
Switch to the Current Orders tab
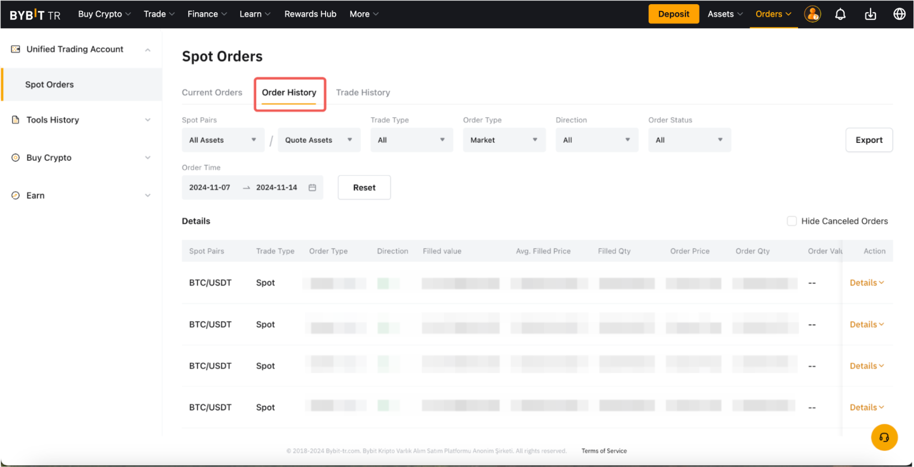(212, 93)
